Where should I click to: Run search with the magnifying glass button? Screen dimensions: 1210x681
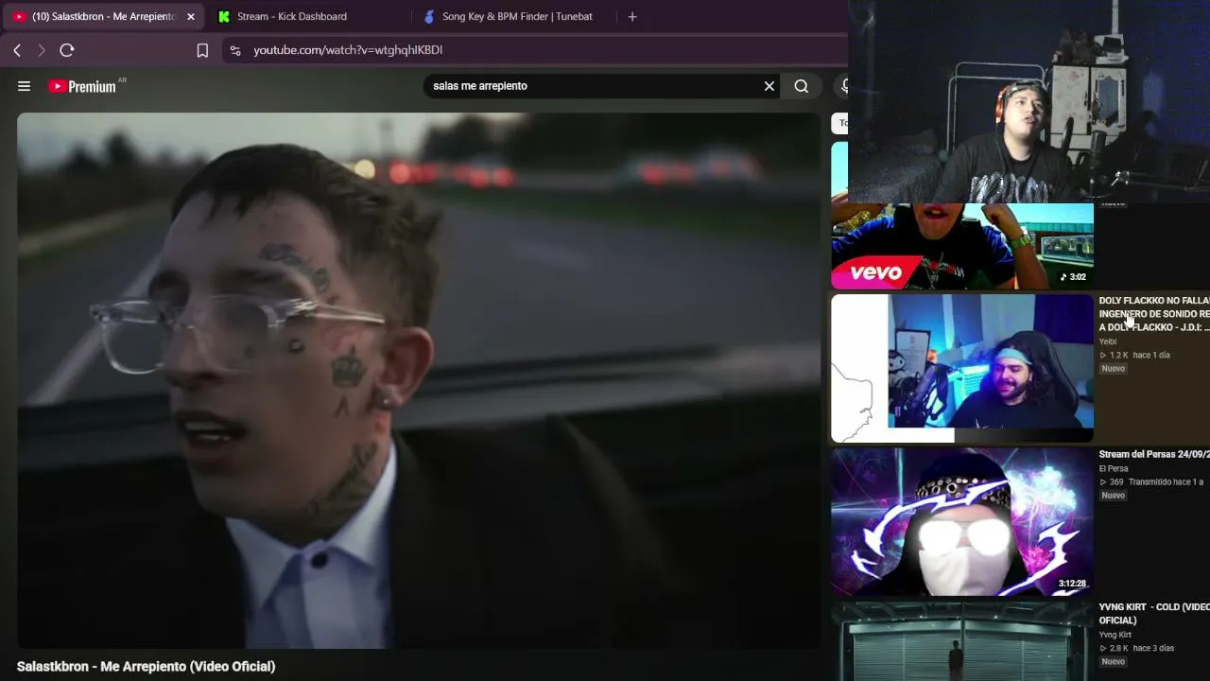(802, 86)
